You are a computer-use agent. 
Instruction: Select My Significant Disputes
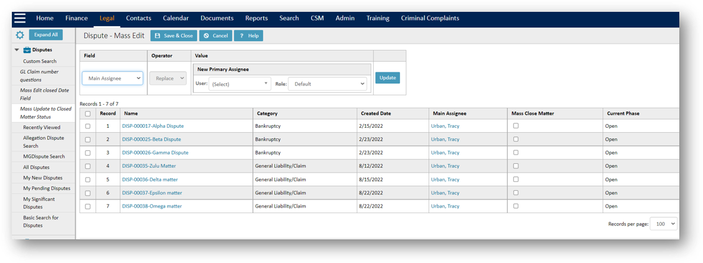tap(39, 203)
